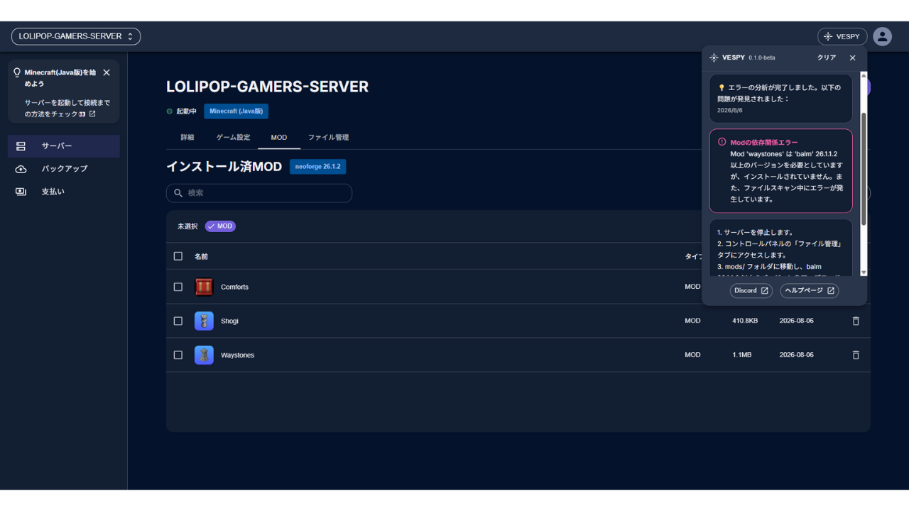Open the ヘルプページ link in VESPY panel

[x=810, y=291]
